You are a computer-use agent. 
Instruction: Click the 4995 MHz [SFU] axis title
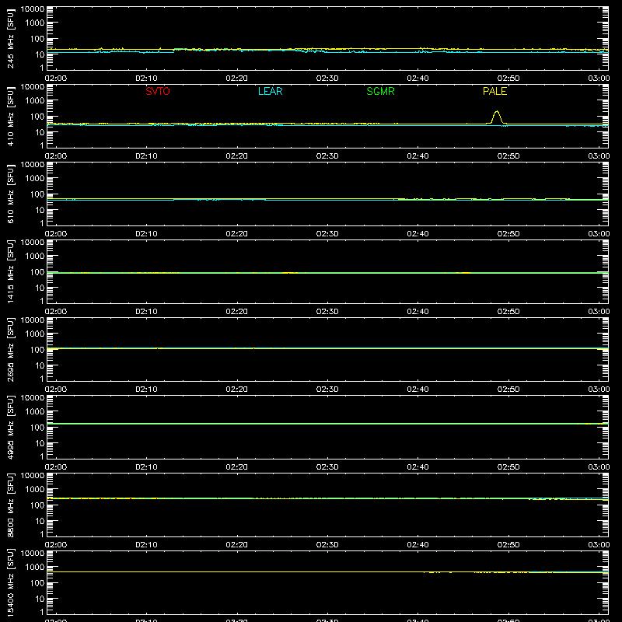tap(10, 427)
